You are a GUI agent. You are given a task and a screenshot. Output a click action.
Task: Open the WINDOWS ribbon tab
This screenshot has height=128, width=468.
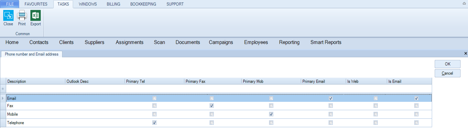point(88,4)
